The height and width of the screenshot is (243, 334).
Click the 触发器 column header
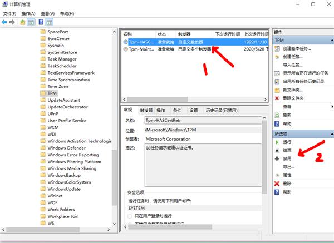tap(194, 34)
